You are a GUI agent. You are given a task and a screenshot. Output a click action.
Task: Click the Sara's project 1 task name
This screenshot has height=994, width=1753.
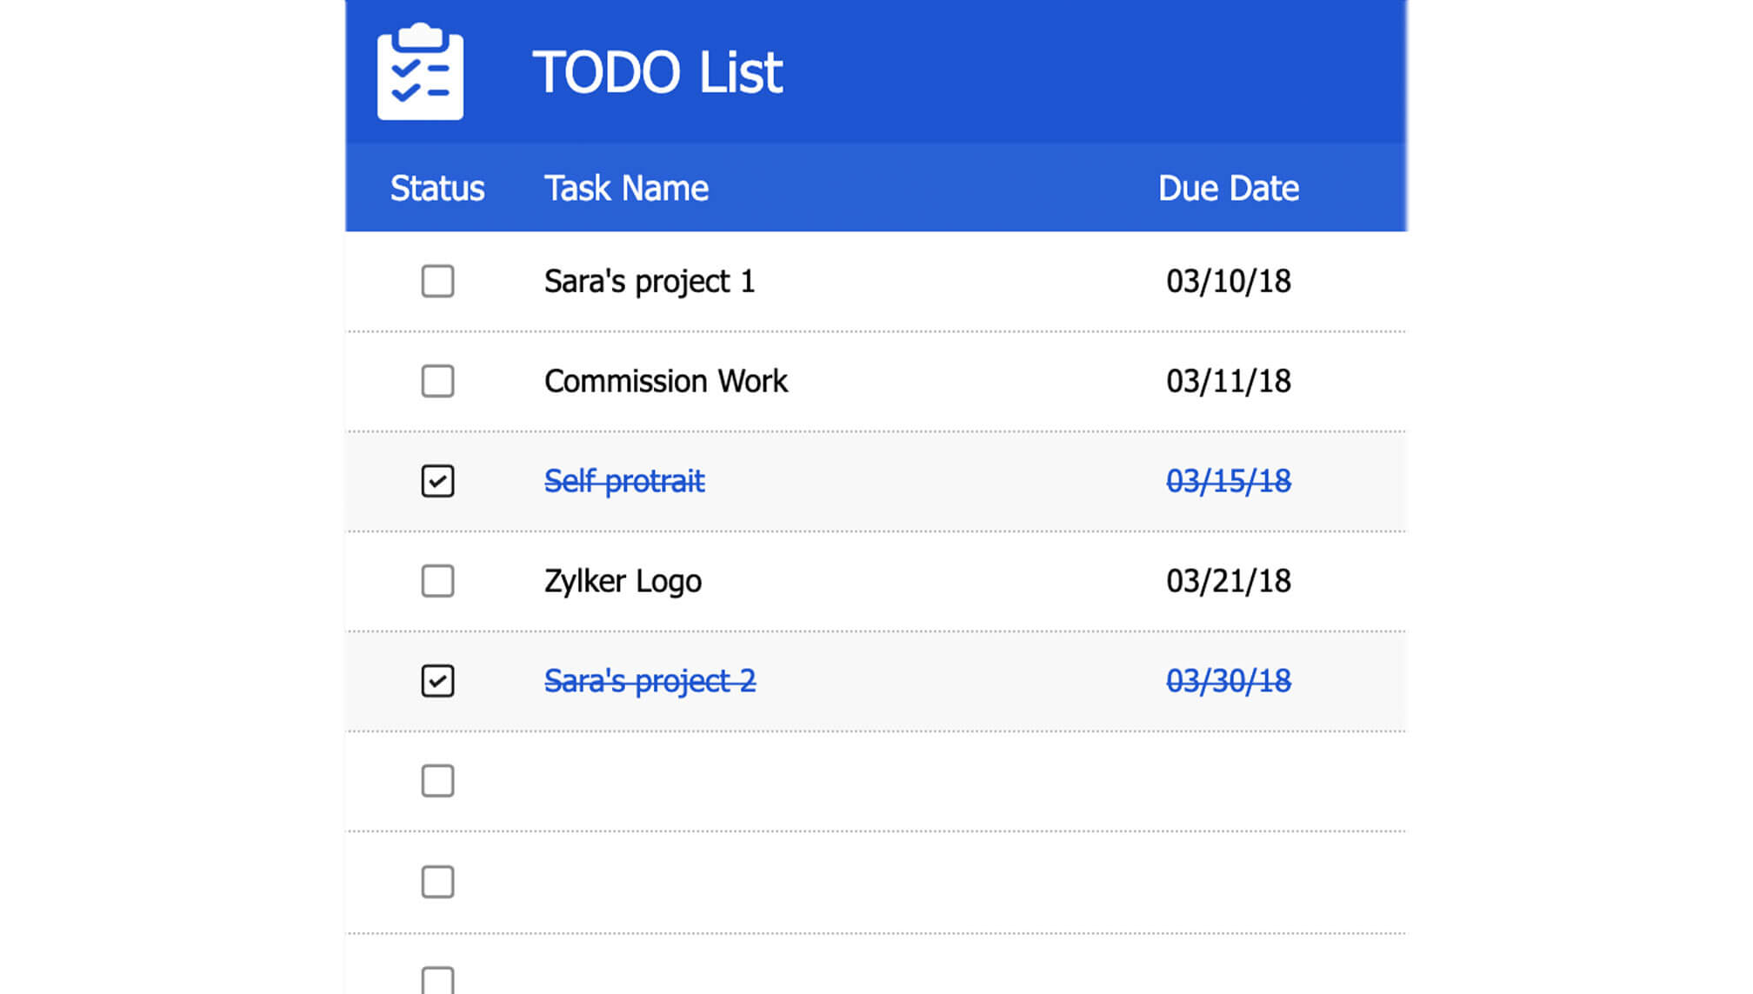pos(649,282)
